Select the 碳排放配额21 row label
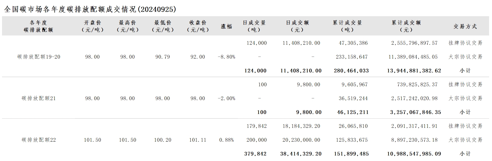 39,98
